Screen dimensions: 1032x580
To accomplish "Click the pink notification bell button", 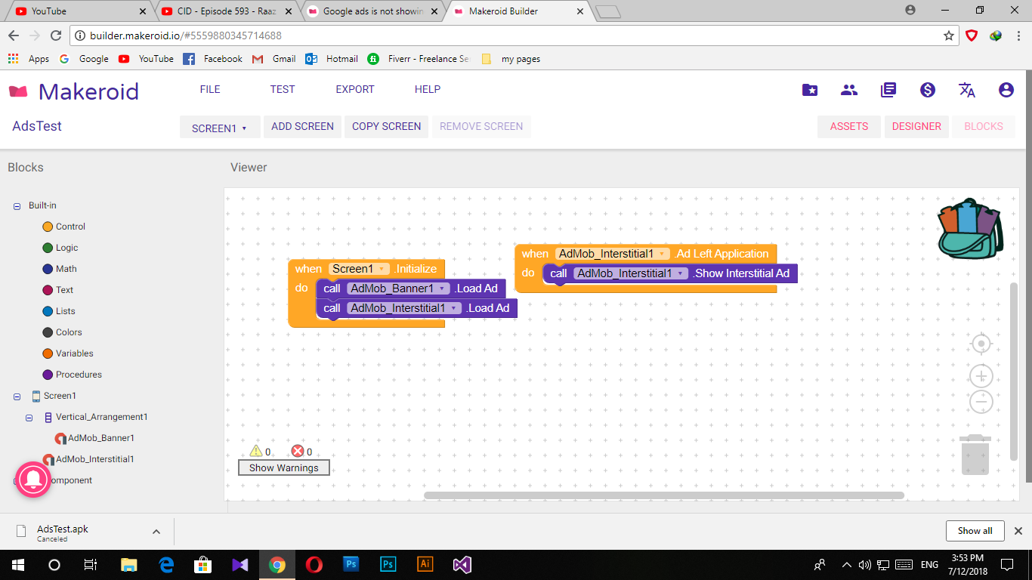I will tap(32, 479).
